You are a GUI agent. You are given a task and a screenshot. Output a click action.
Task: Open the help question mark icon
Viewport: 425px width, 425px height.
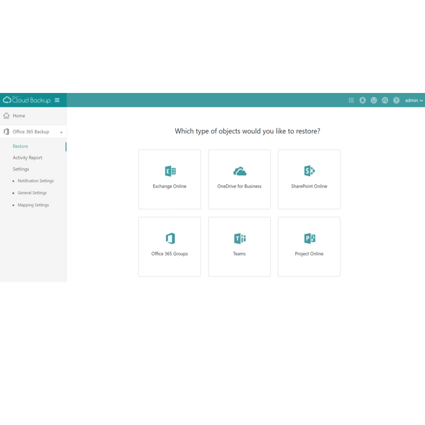pyautogui.click(x=396, y=100)
